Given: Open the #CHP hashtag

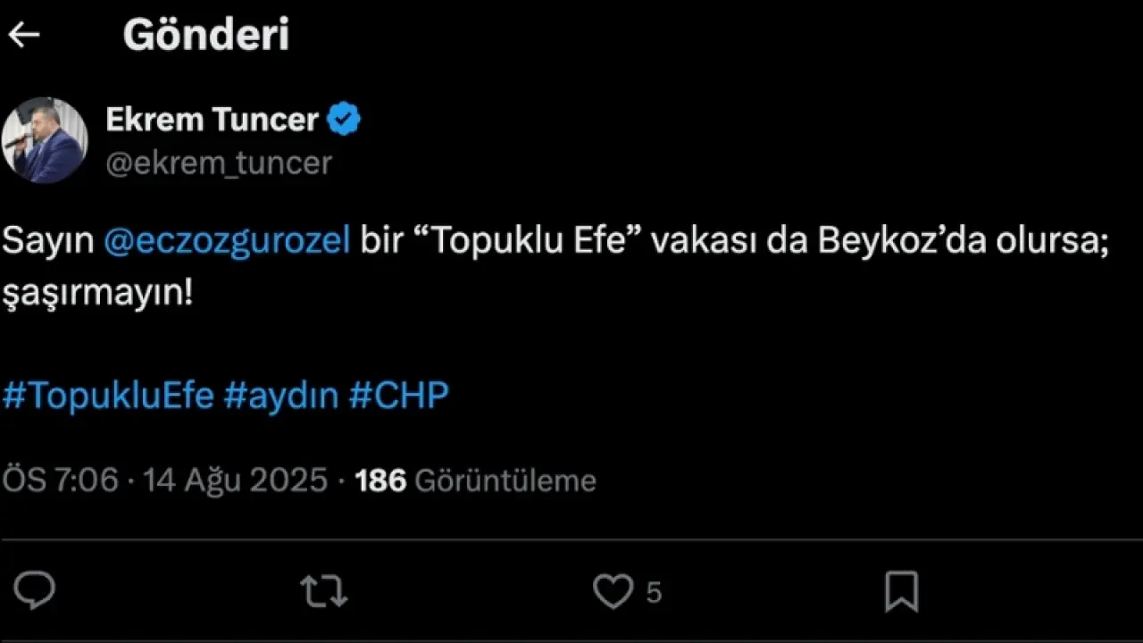Looking at the screenshot, I should tap(398, 395).
